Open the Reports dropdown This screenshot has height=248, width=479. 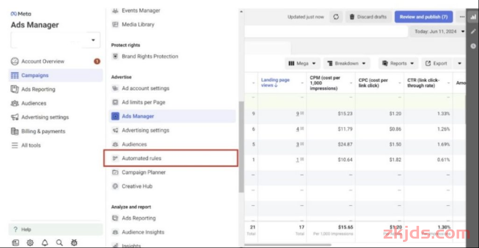click(x=398, y=64)
